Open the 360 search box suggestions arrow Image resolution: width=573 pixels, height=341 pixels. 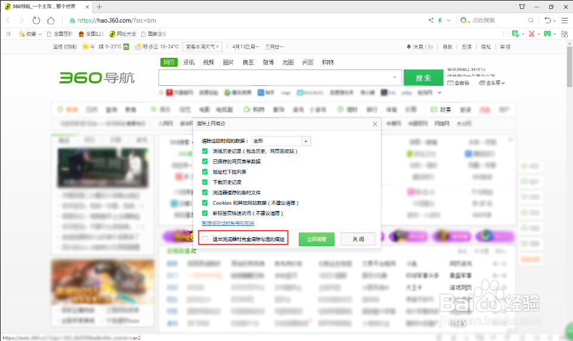[395, 77]
